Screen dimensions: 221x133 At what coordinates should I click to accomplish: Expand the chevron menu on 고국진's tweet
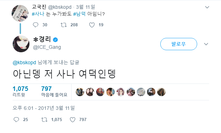pos(207,7)
